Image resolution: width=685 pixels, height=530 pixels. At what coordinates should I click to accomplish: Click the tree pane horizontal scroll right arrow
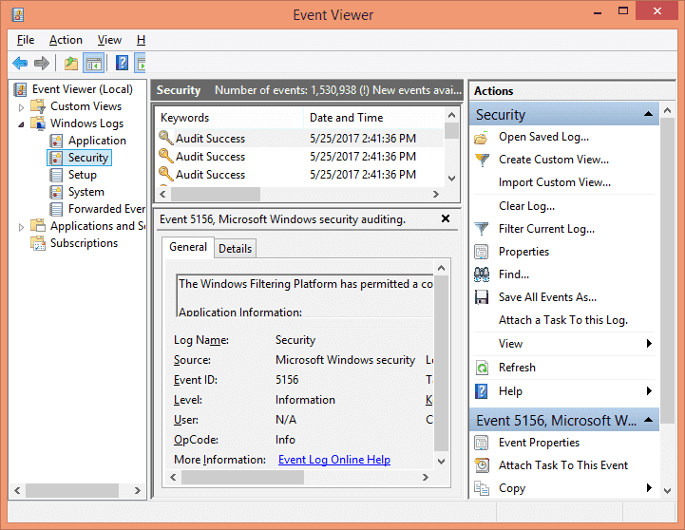pyautogui.click(x=137, y=490)
